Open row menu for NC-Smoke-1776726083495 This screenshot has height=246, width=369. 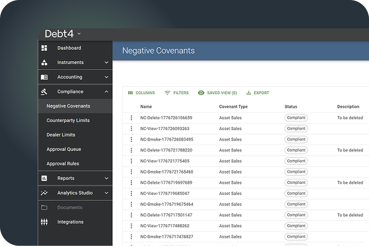(131, 139)
